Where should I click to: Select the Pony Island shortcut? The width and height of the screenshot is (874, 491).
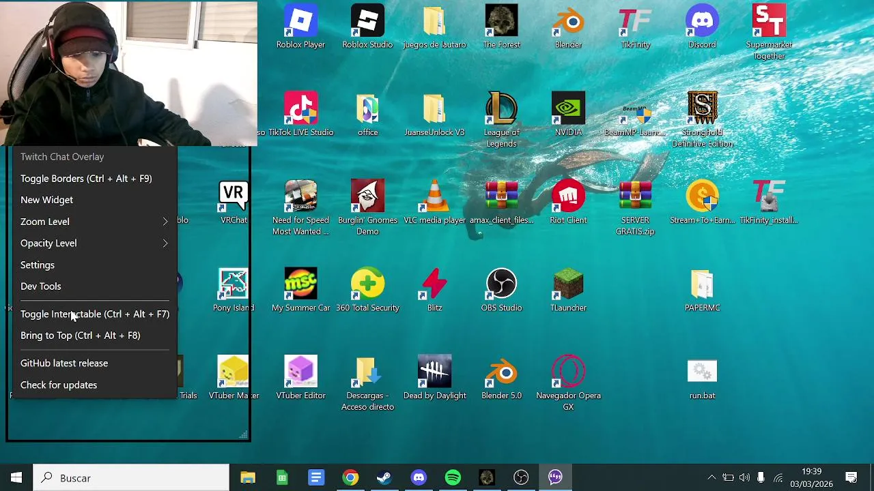234,290
